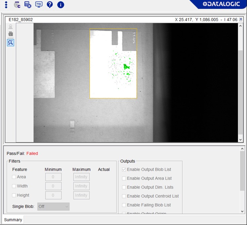
Task: Open the device settings gear icon
Action: pyautogui.click(x=28, y=5)
